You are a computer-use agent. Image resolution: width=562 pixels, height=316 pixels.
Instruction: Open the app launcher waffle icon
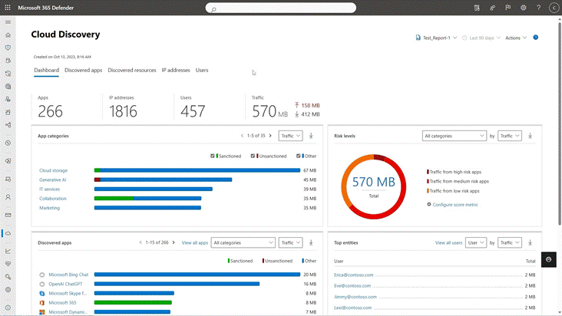[x=8, y=8]
